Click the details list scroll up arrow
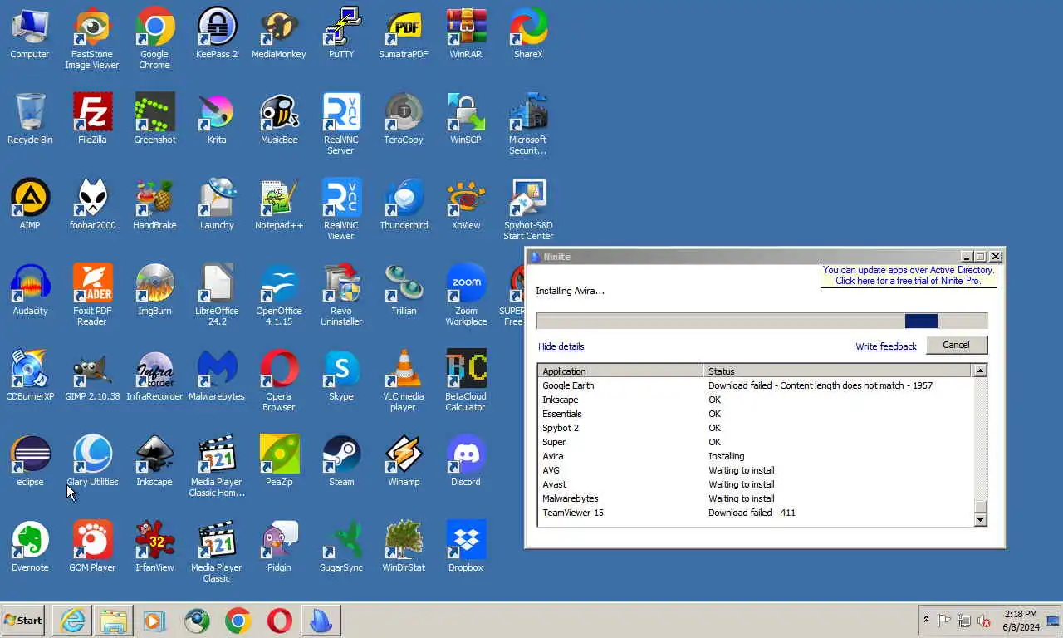 click(980, 371)
